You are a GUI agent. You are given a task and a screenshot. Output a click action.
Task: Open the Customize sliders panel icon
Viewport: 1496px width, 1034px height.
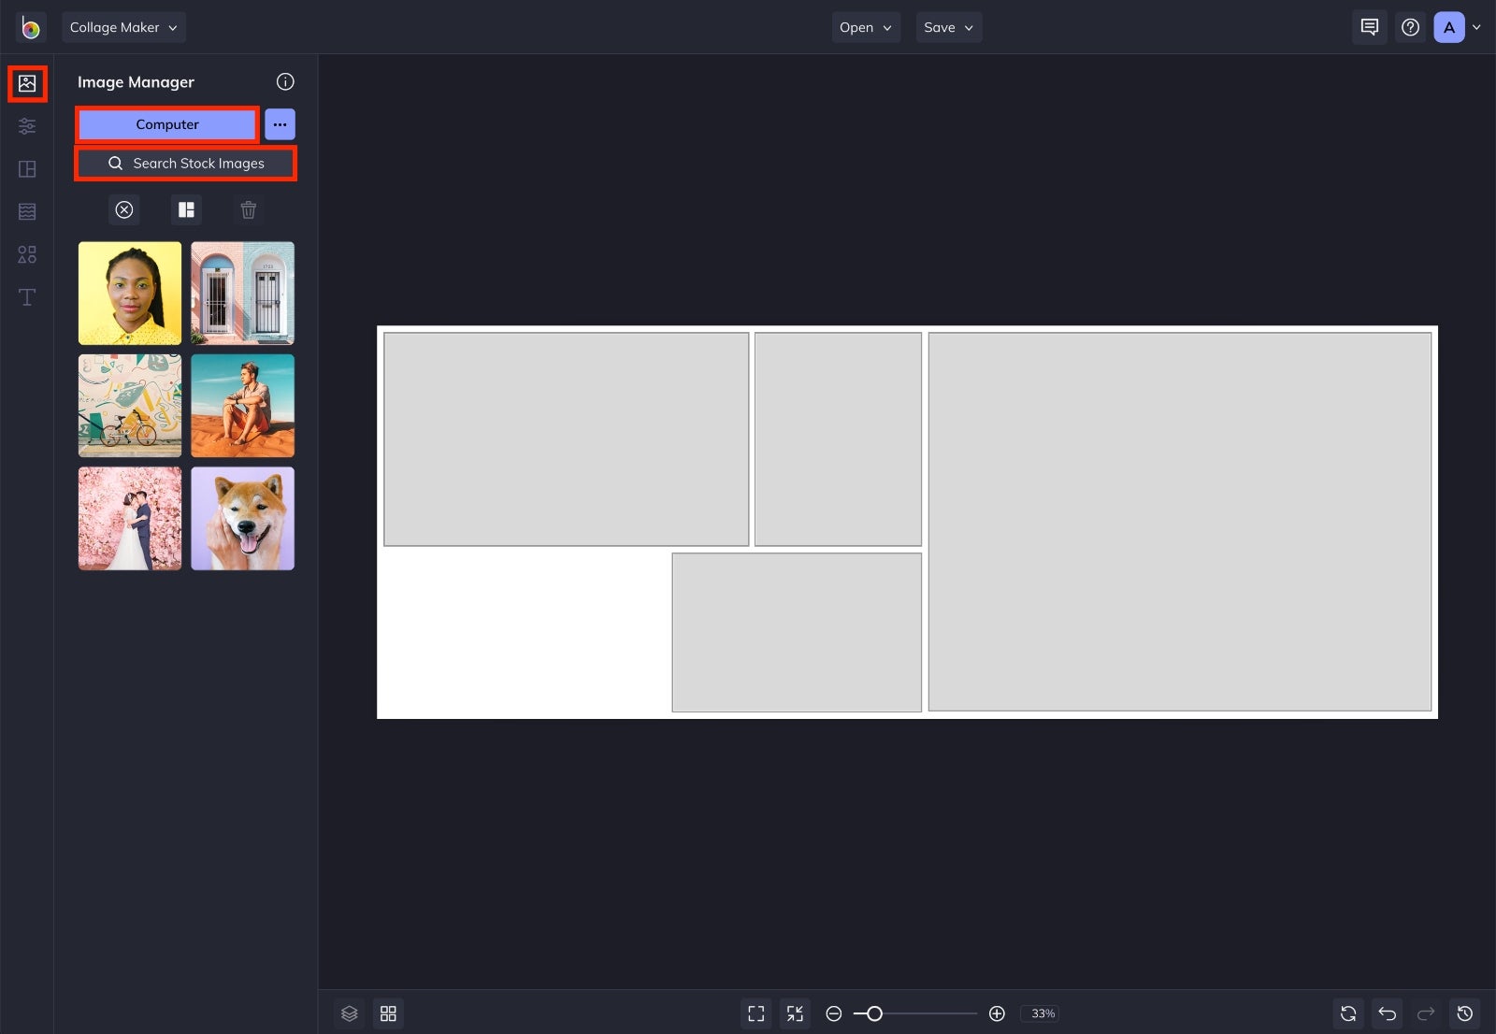click(x=27, y=126)
